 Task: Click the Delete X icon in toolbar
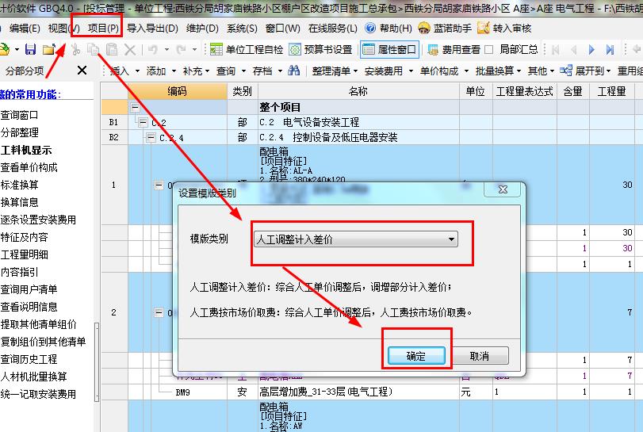130,50
